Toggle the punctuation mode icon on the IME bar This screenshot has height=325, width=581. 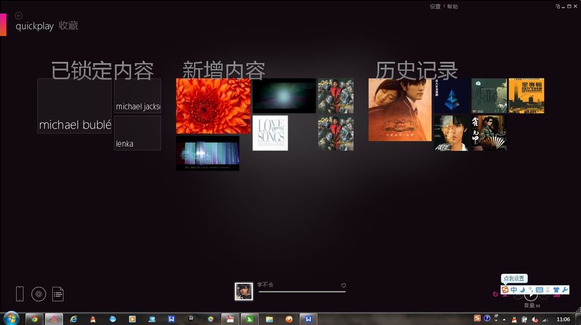[530, 290]
